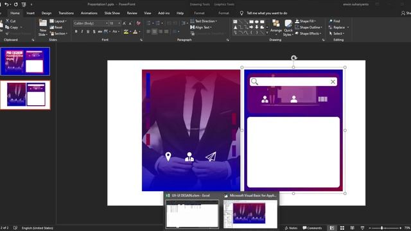Toggle strikethrough formatting
411x231 pixels.
[x=100, y=31]
